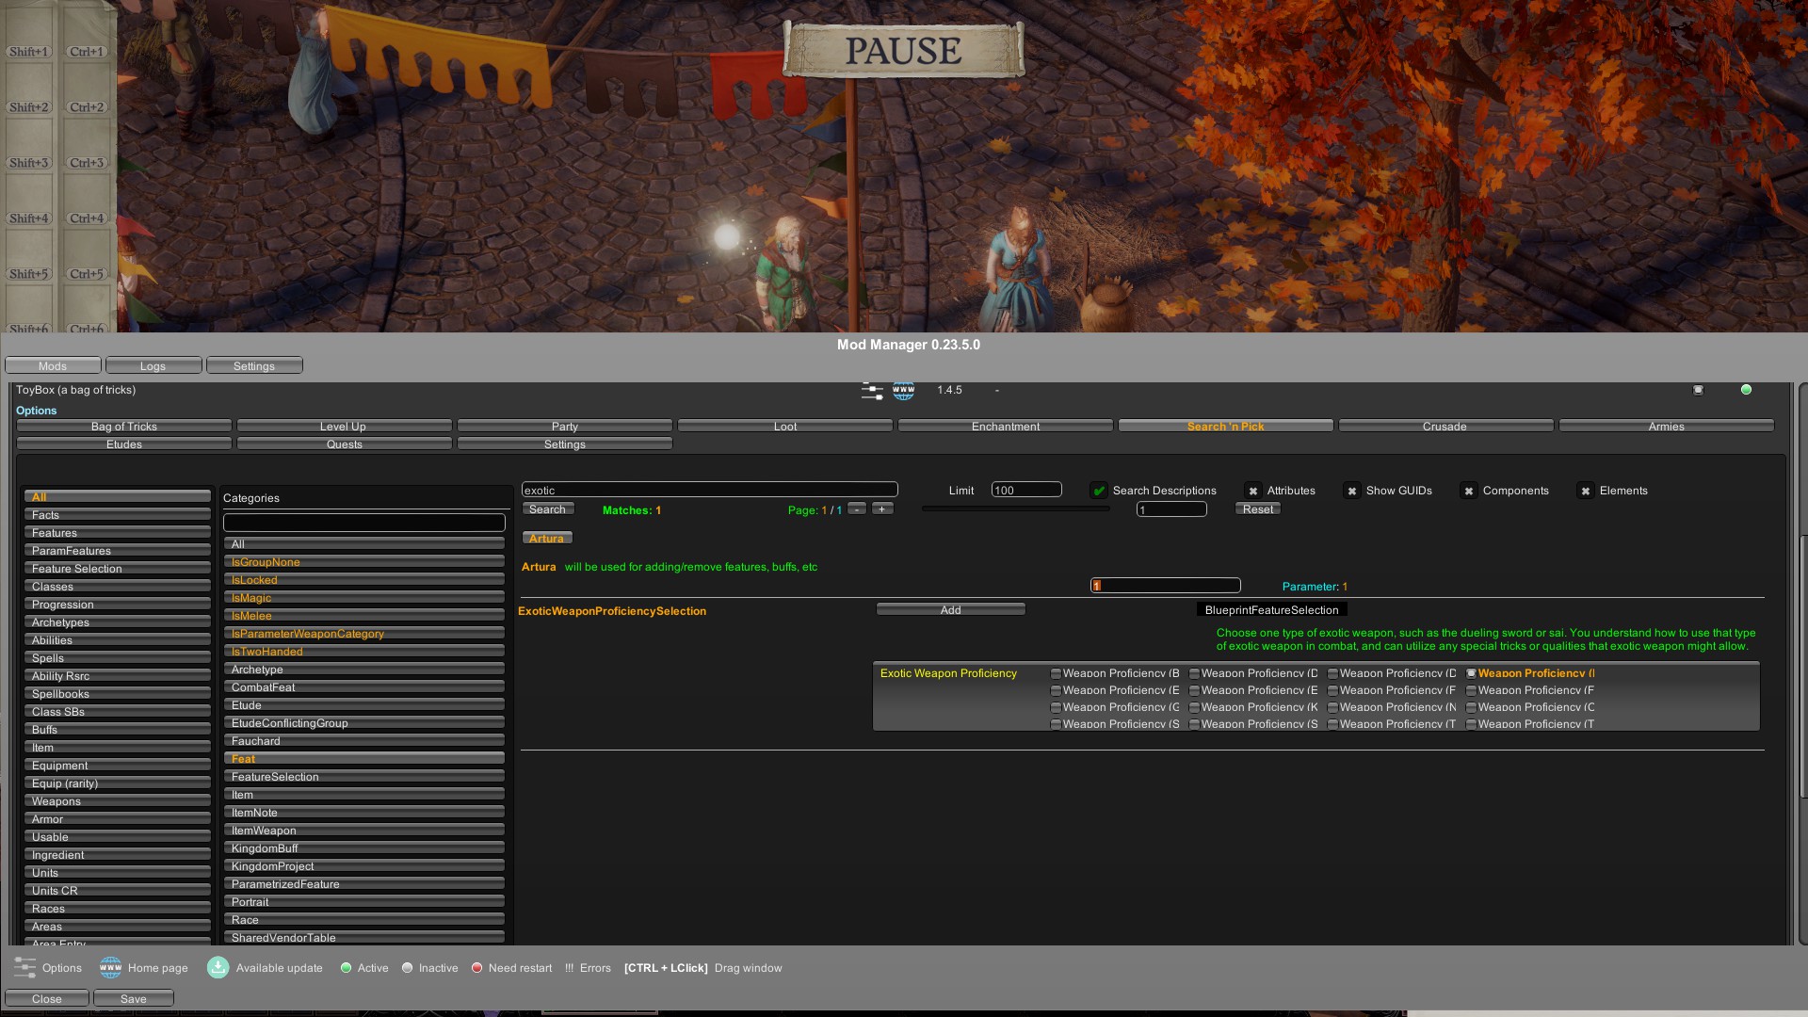Click the green active status dot for ToyBox

click(x=1746, y=389)
